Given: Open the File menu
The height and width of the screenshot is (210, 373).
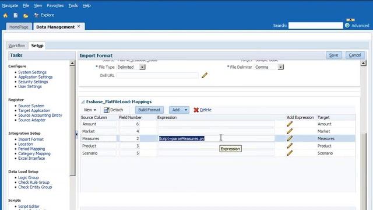Looking at the screenshot, I should [x=26, y=5].
